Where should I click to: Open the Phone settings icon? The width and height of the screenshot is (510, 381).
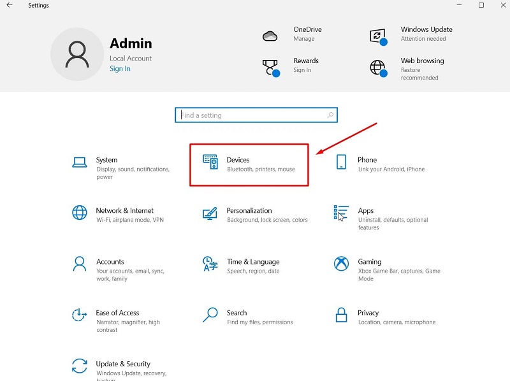pos(341,162)
